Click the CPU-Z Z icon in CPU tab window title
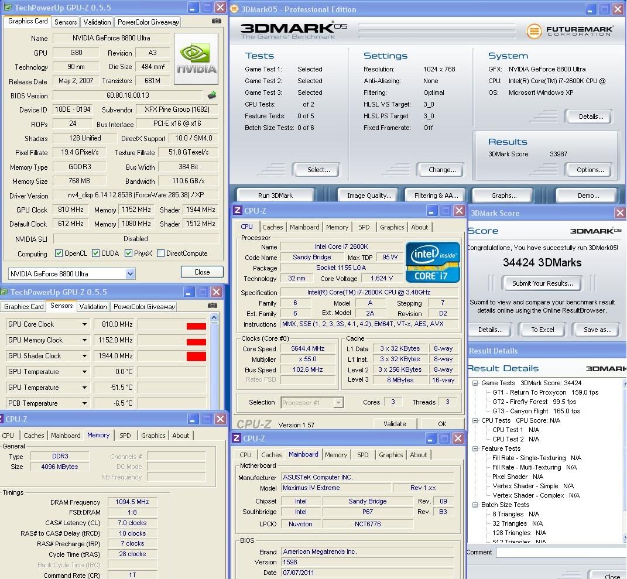Viewport: 627px width, 579px height. pyautogui.click(x=238, y=210)
